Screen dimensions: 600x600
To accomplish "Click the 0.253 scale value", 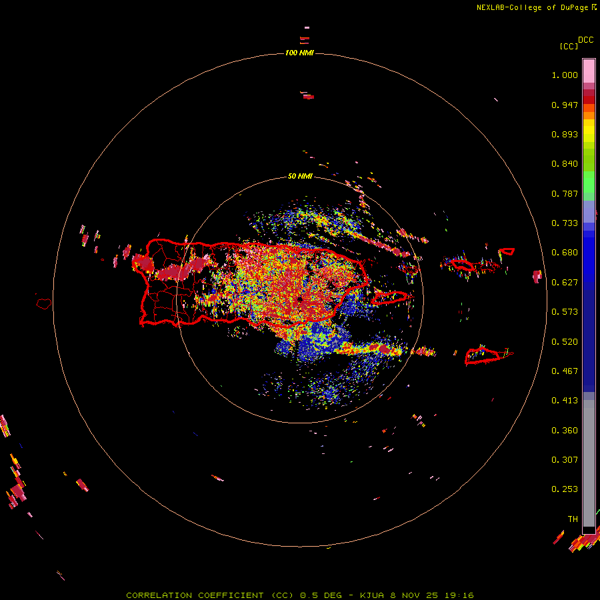I will coord(565,489).
